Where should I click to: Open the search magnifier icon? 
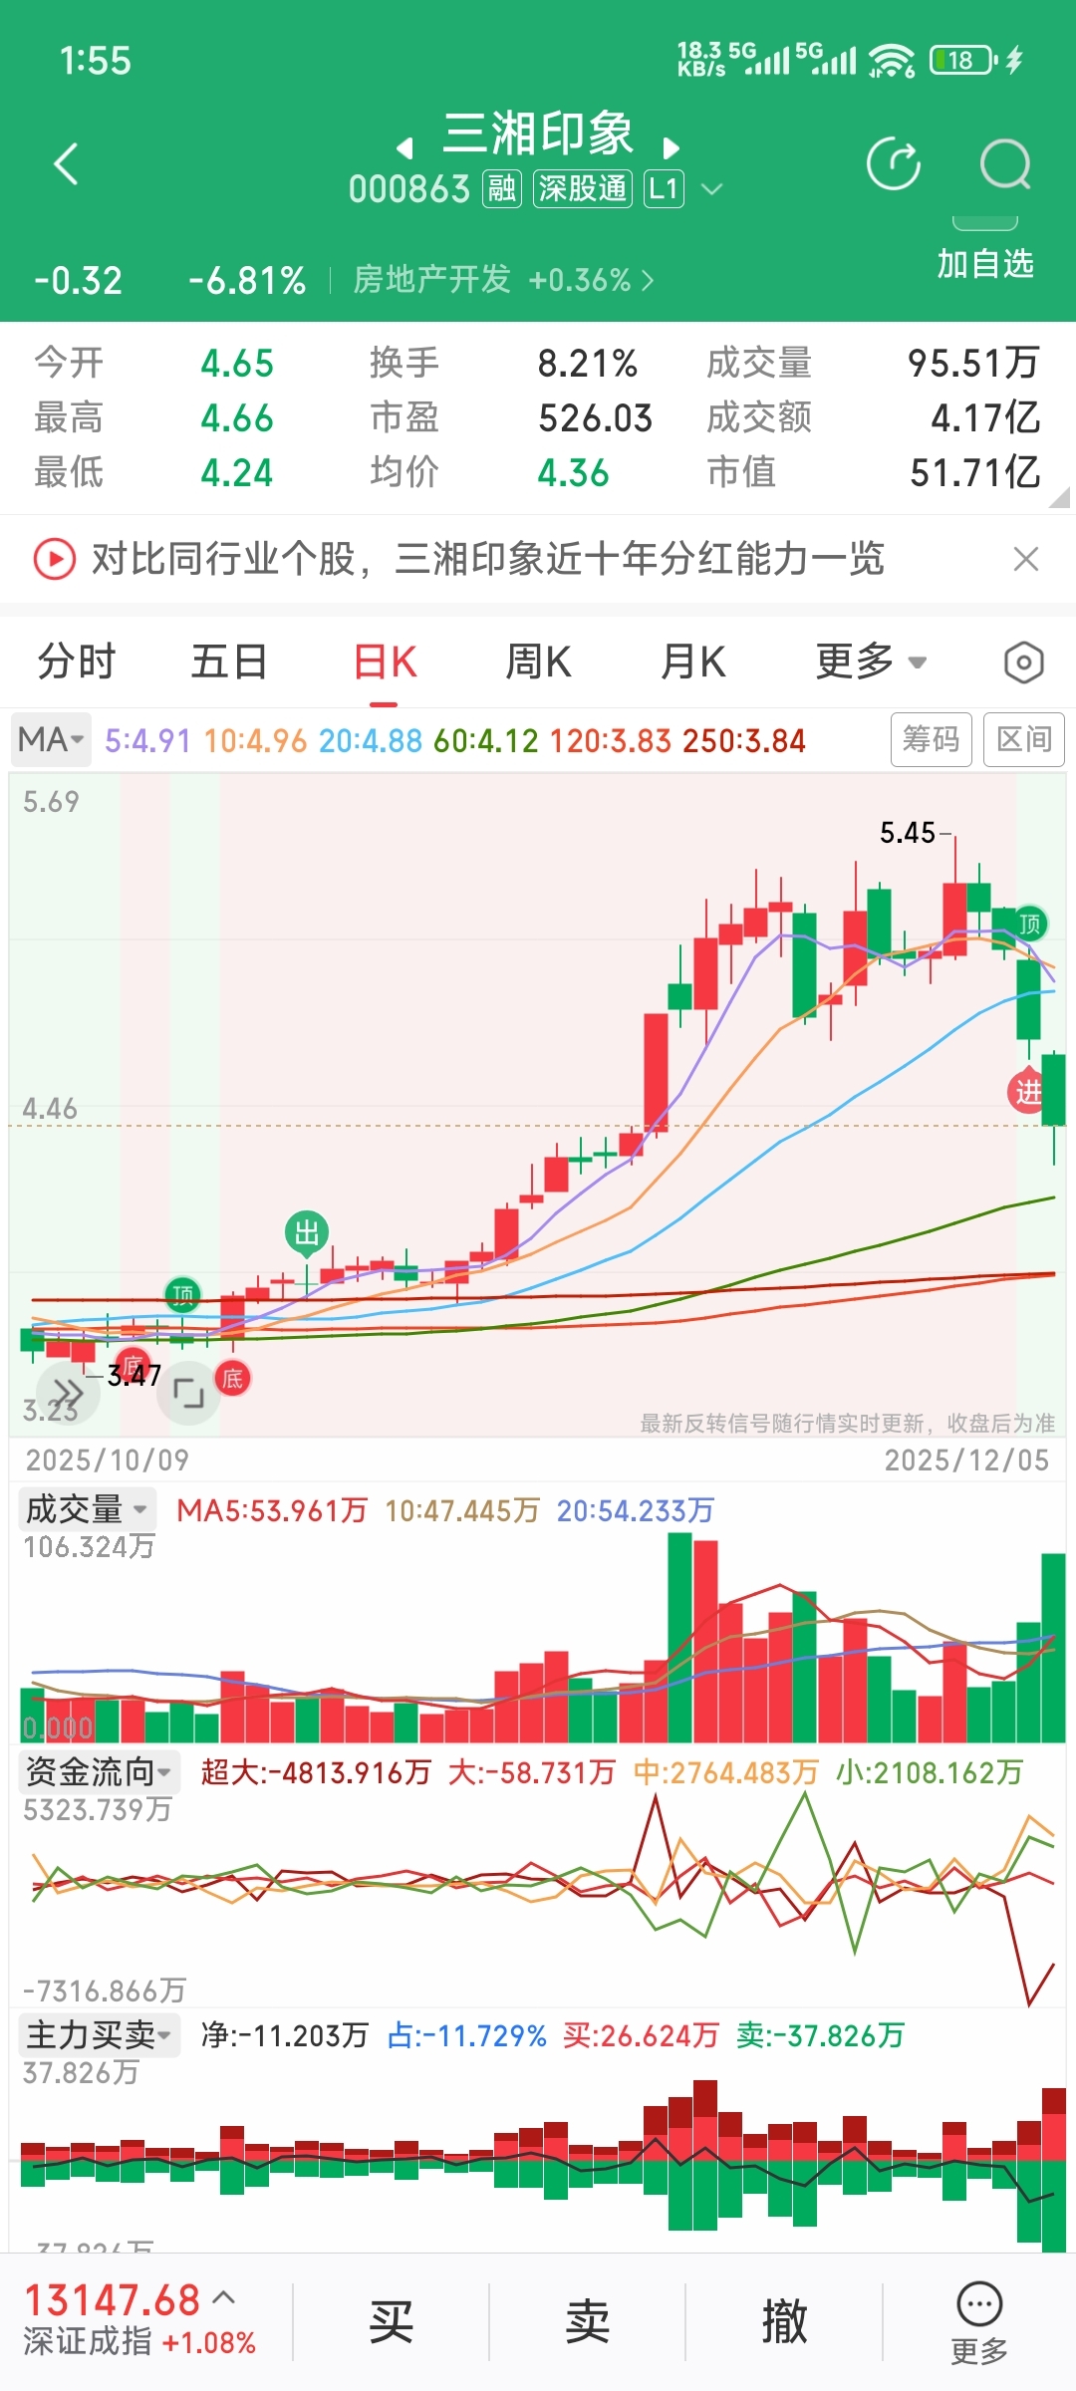tap(1004, 164)
